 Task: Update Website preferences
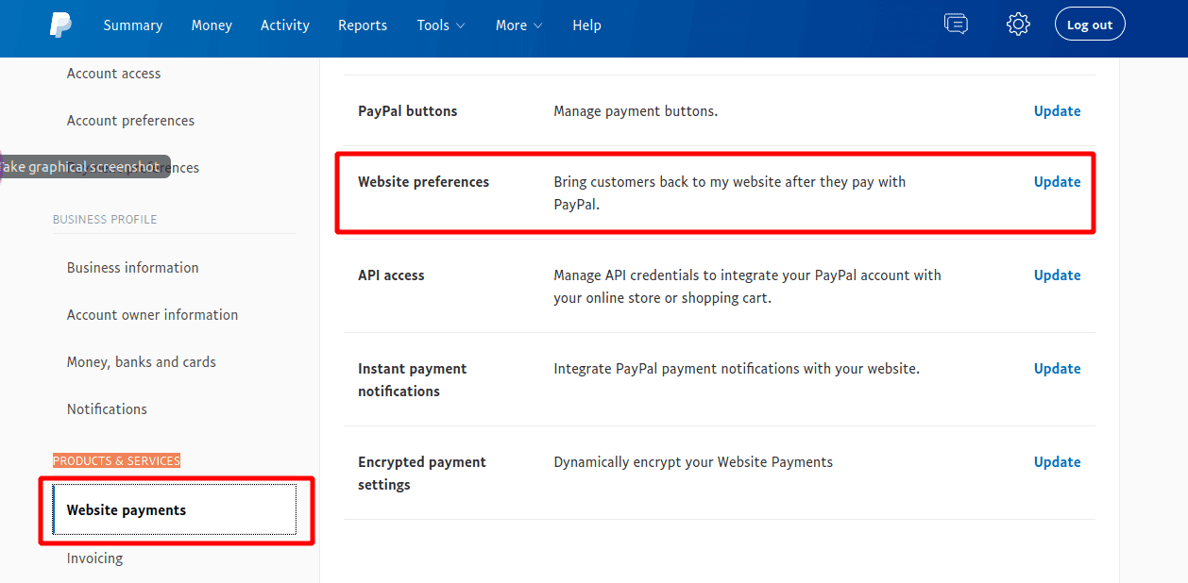point(1057,182)
